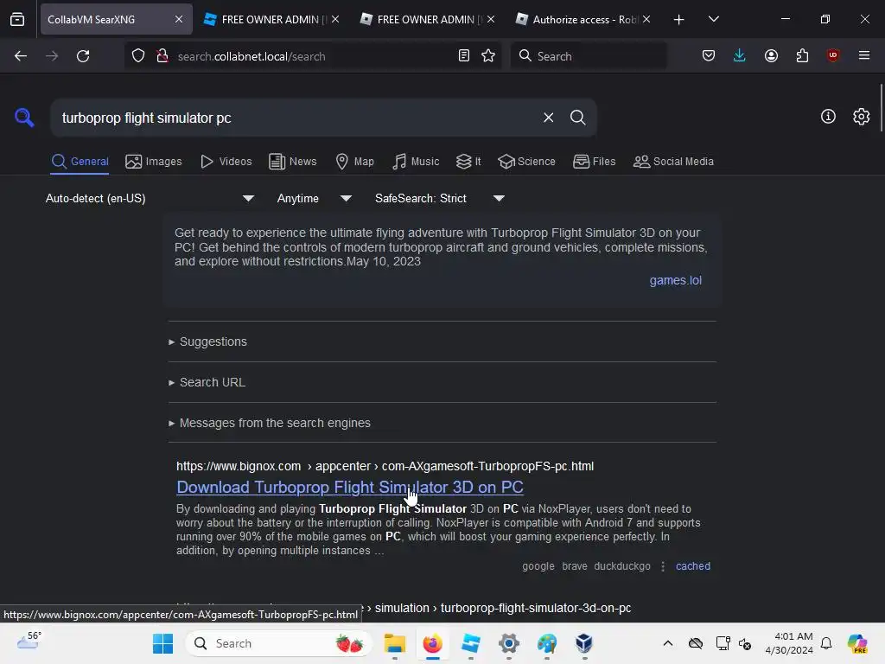Open notifications bell in taskbar
Screen dimensions: 885x664
pos(826,643)
